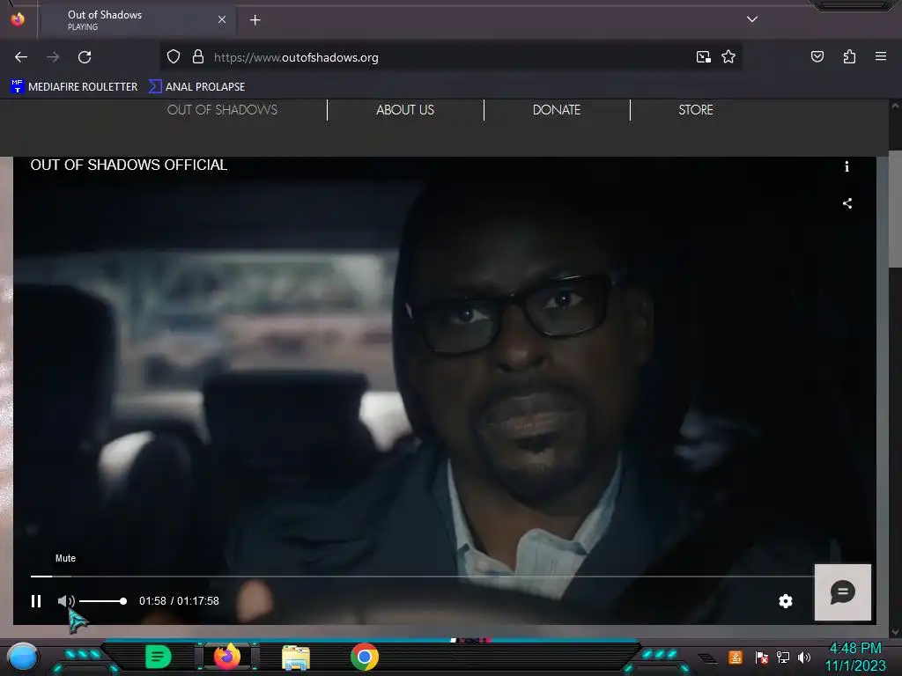
Task: Open the DONATE page
Action: (557, 110)
